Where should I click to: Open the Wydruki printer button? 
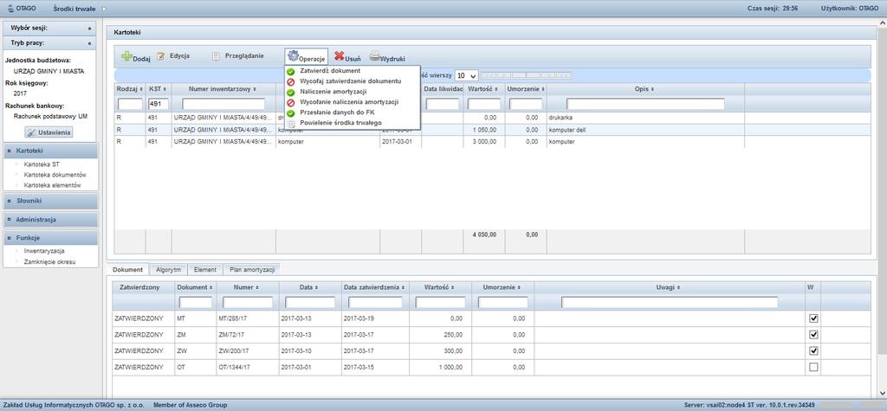pyautogui.click(x=387, y=57)
